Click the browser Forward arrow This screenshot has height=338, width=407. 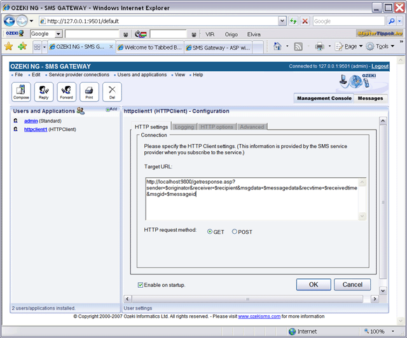point(22,21)
